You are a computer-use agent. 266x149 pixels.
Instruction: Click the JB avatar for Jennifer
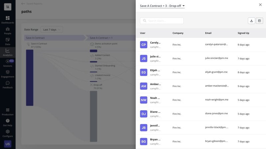(144, 127)
